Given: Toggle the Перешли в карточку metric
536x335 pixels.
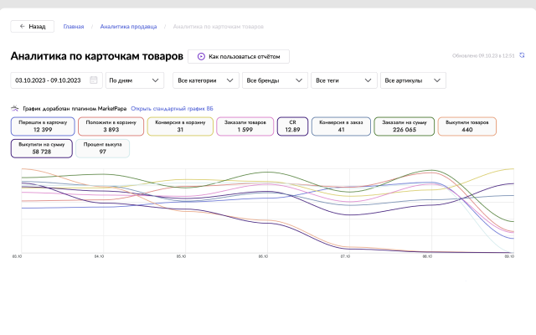Looking at the screenshot, I should [x=42, y=126].
